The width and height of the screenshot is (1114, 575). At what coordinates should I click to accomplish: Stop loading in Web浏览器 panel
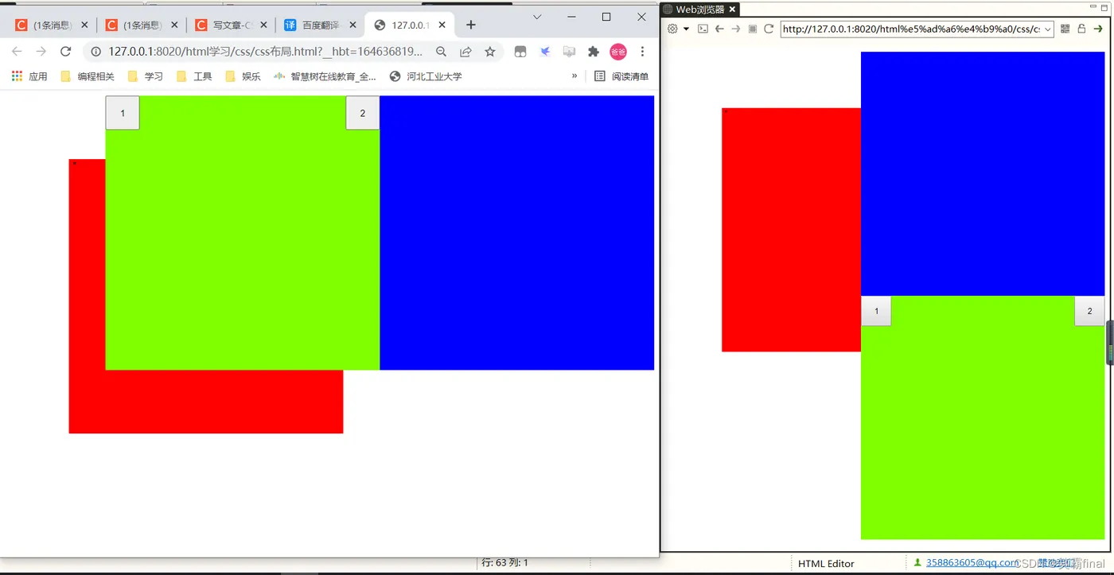pos(753,29)
